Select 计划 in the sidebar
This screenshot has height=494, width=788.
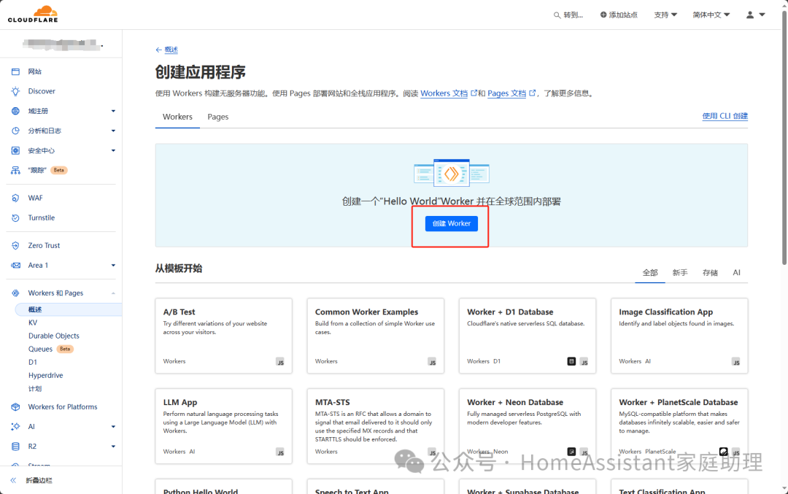point(35,388)
